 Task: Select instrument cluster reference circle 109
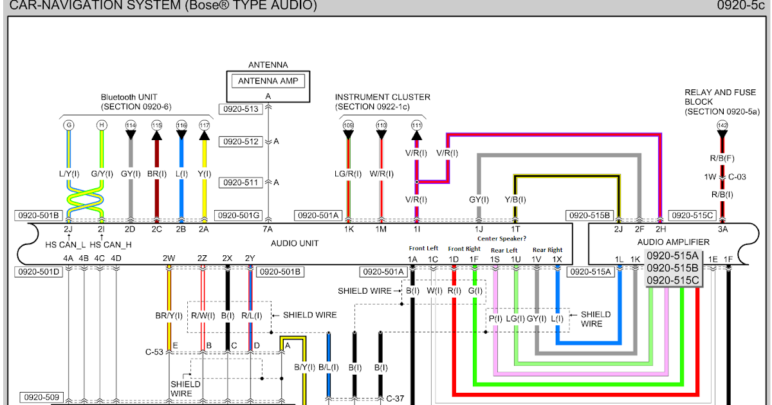pos(349,125)
